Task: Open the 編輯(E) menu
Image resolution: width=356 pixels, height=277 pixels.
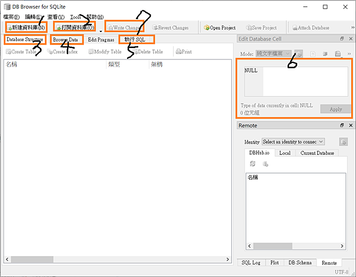Action: coord(33,17)
